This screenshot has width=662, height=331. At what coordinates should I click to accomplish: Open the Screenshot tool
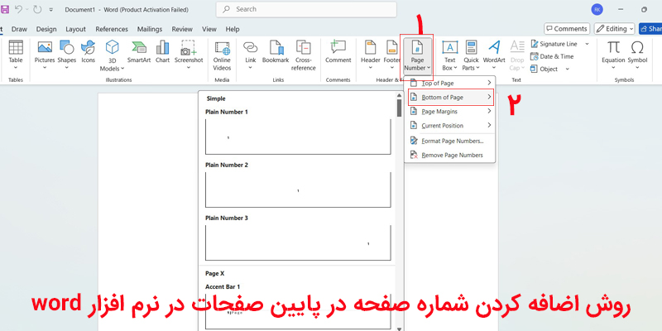point(189,55)
